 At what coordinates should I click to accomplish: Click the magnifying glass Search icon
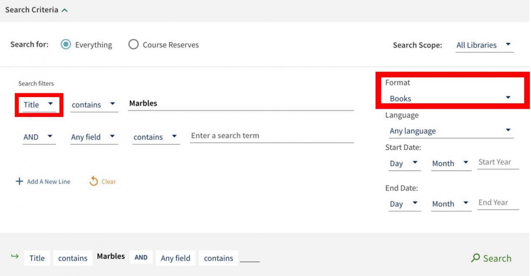tap(476, 258)
